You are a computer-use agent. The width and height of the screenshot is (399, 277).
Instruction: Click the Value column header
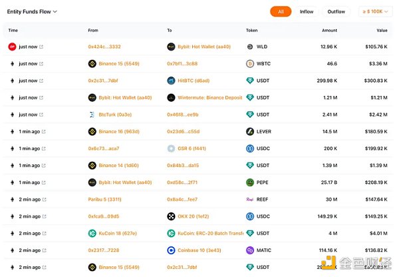coord(382,30)
